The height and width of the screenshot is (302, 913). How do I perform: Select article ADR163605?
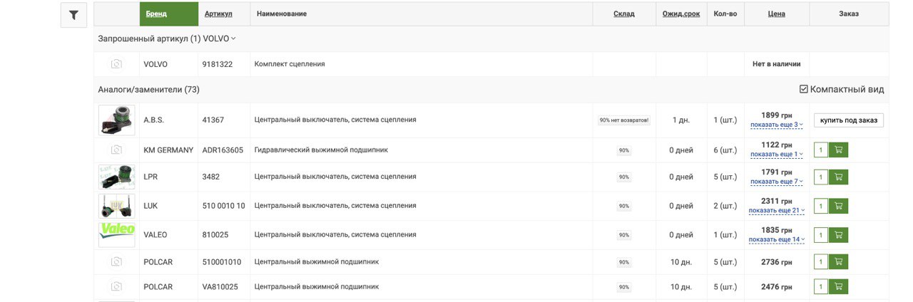tap(223, 150)
